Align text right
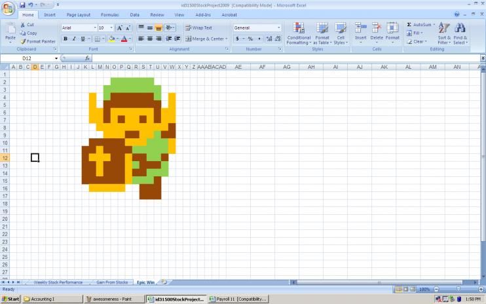This screenshot has height=304, width=486. [x=159, y=39]
